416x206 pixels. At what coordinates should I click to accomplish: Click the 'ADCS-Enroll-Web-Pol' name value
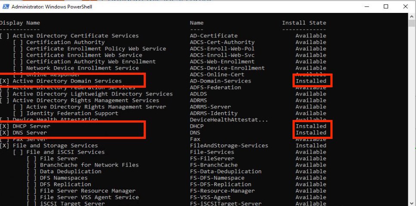pyautogui.click(x=222, y=49)
